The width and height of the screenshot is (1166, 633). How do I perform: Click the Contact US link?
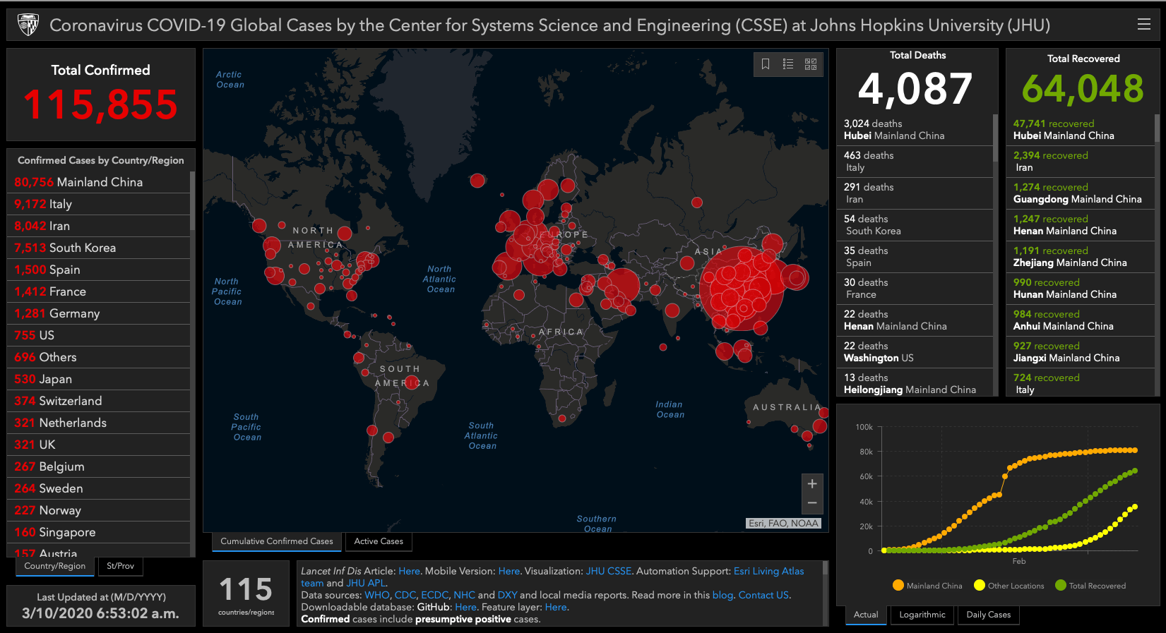point(763,595)
